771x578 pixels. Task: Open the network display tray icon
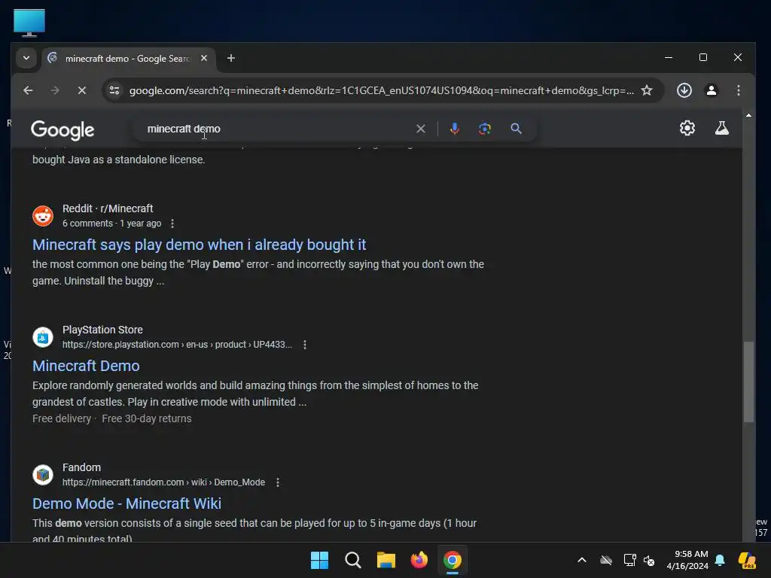(629, 560)
